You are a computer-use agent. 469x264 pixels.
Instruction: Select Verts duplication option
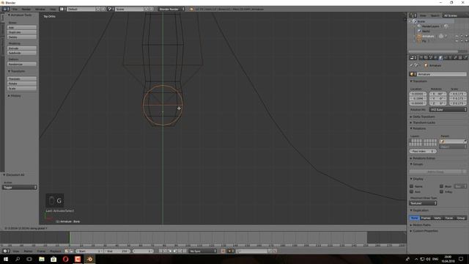click(x=437, y=218)
